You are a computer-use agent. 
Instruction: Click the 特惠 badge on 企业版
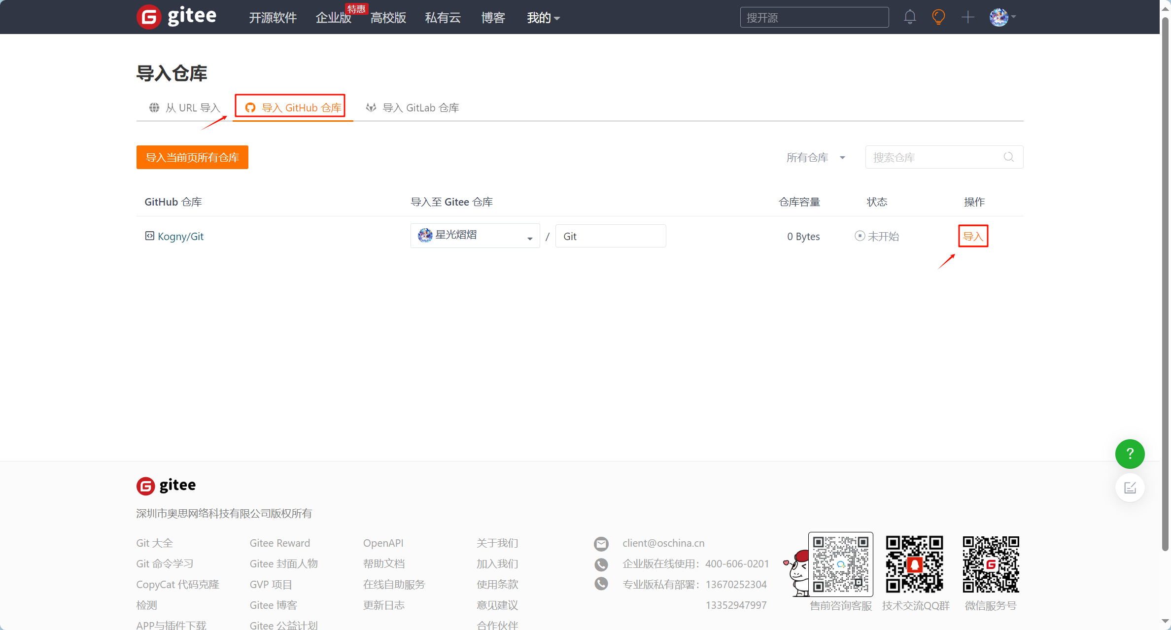356,8
